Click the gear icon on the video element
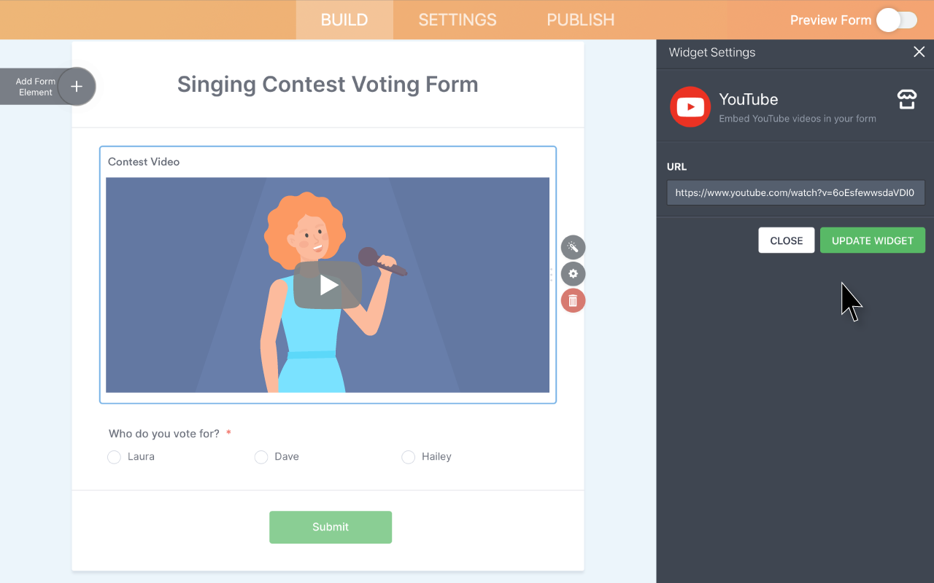The image size is (934, 583). click(573, 273)
